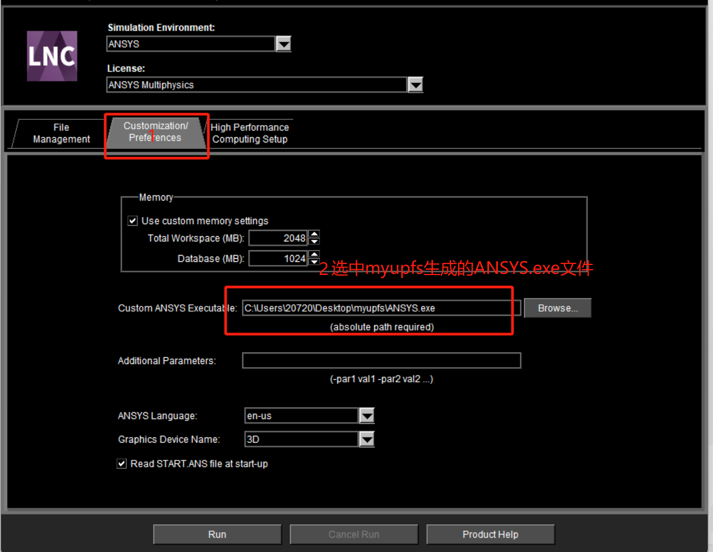Switch to the File Management tab
The image size is (713, 552).
pos(61,133)
